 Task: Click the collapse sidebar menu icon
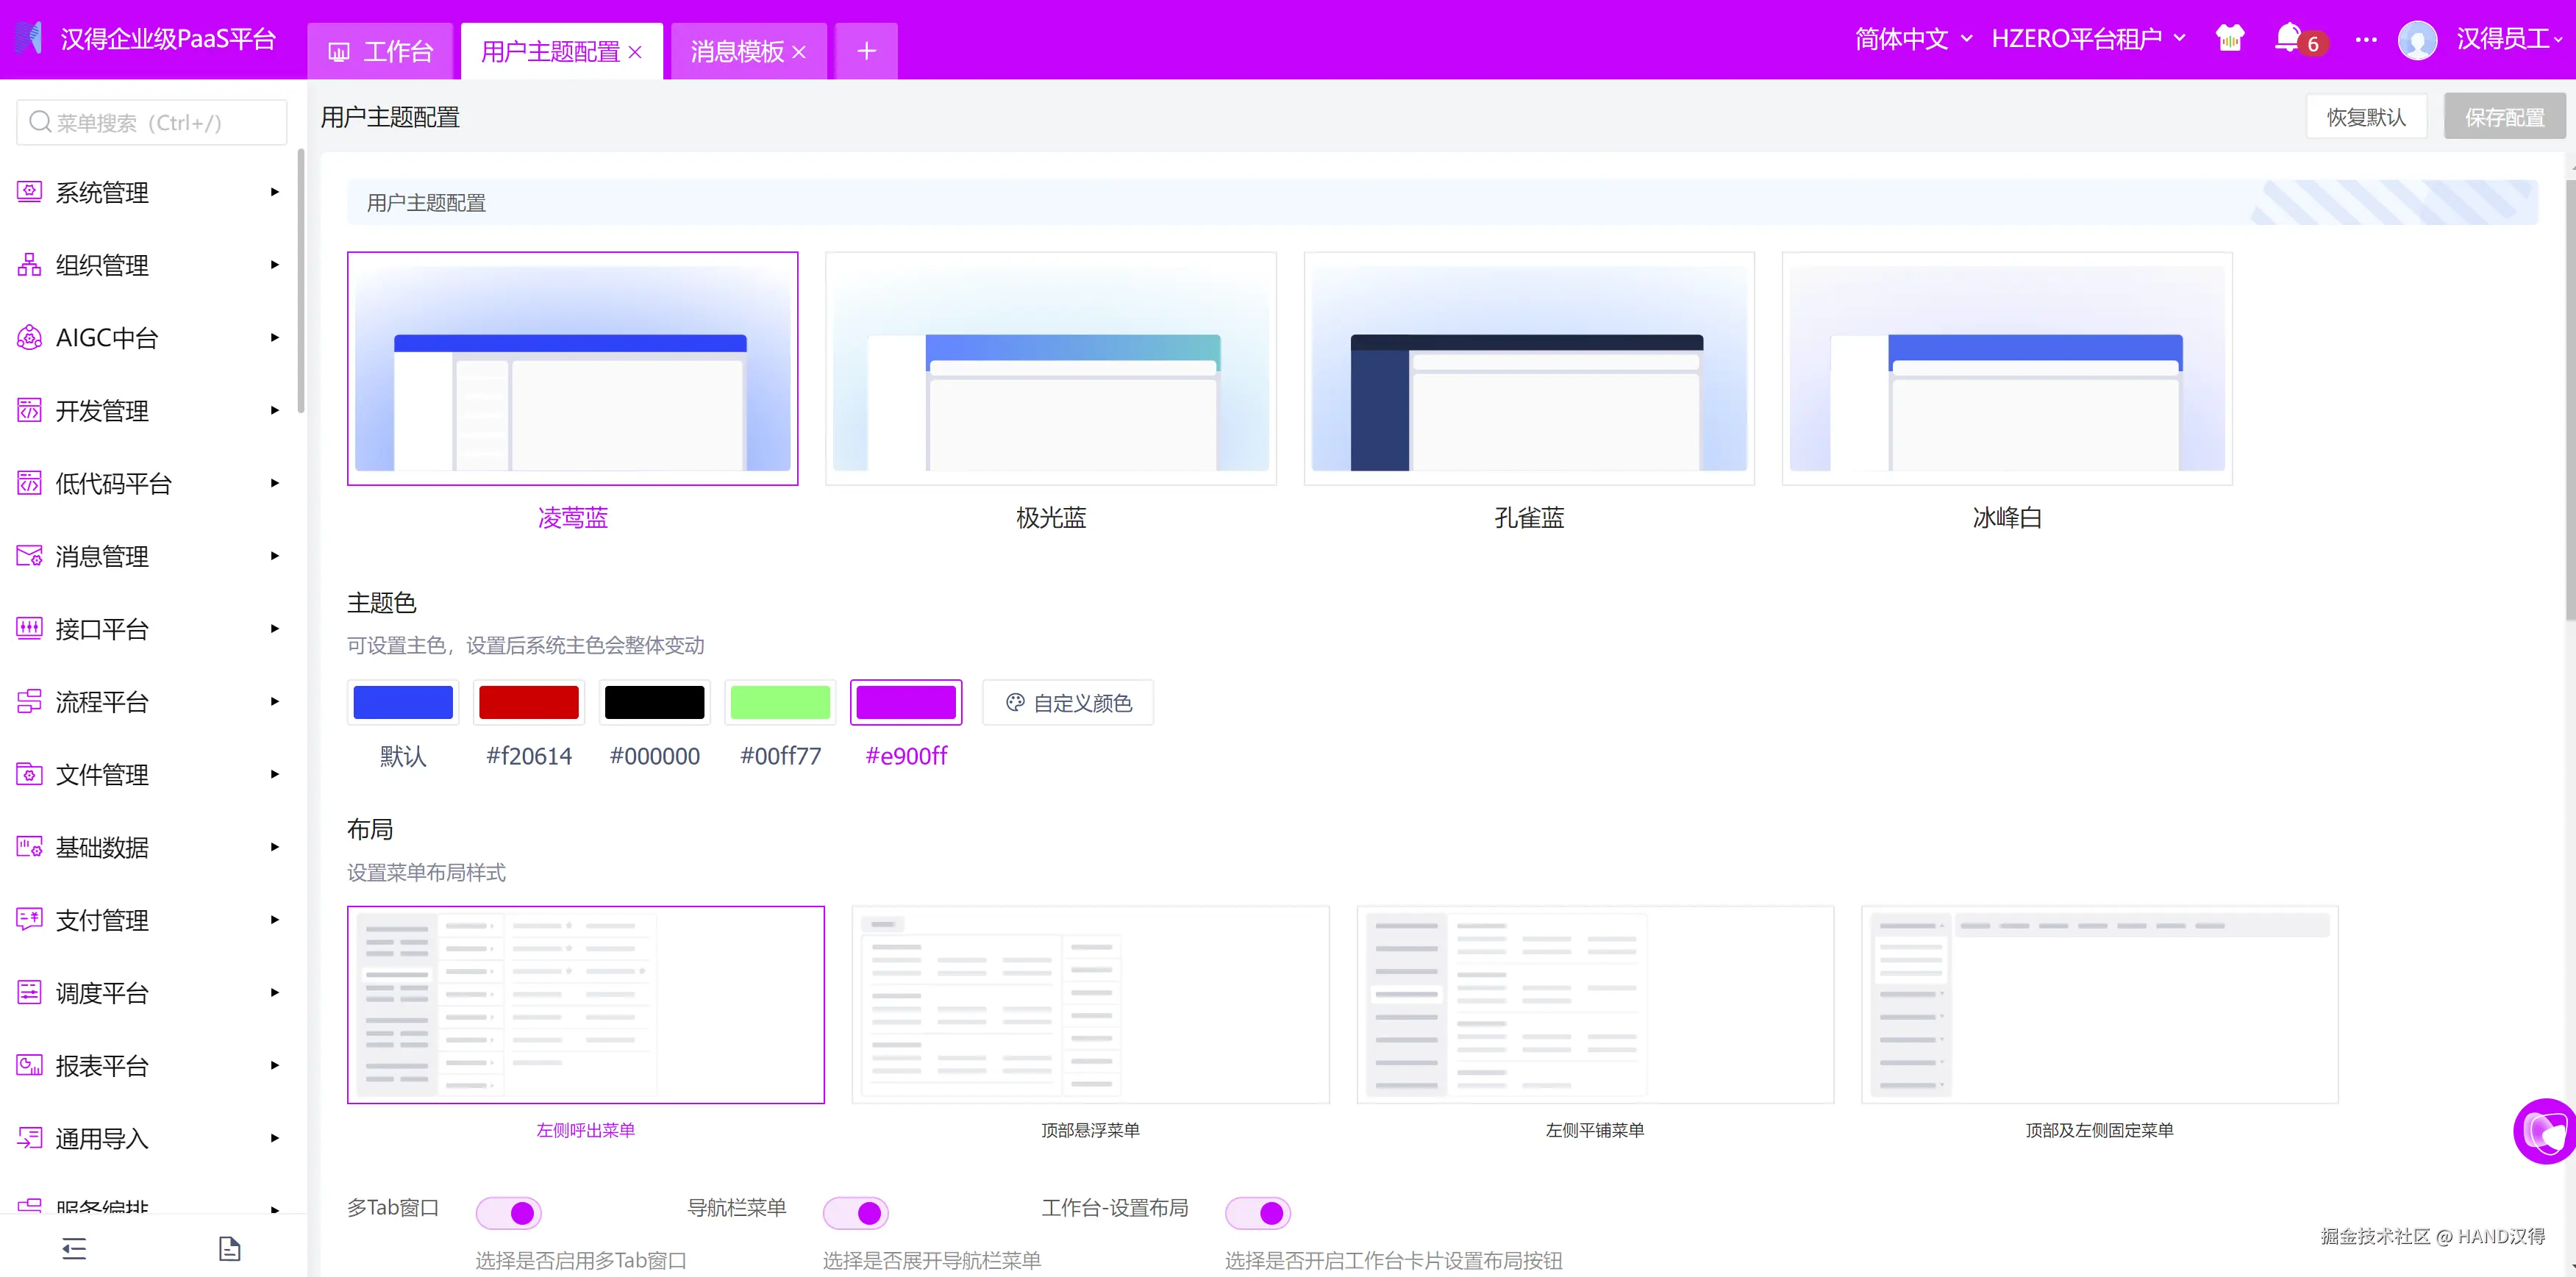(x=74, y=1248)
